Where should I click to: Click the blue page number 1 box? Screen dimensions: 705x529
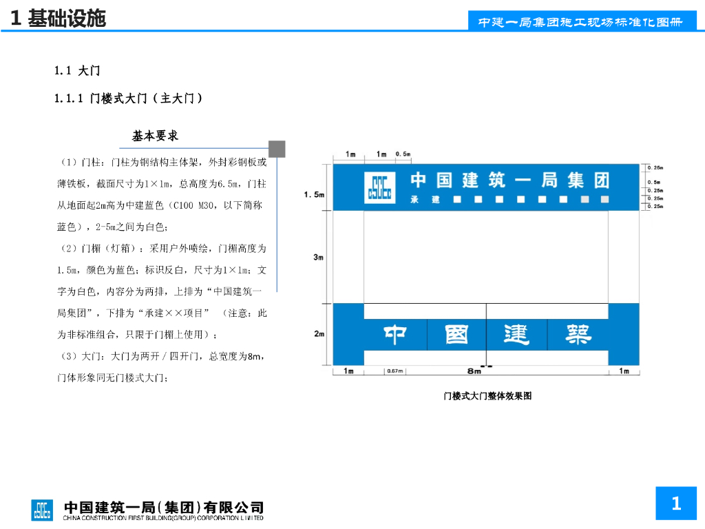pyautogui.click(x=676, y=504)
